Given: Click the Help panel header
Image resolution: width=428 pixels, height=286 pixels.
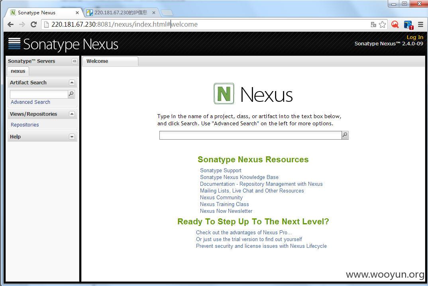Looking at the screenshot, I should click(x=42, y=136).
